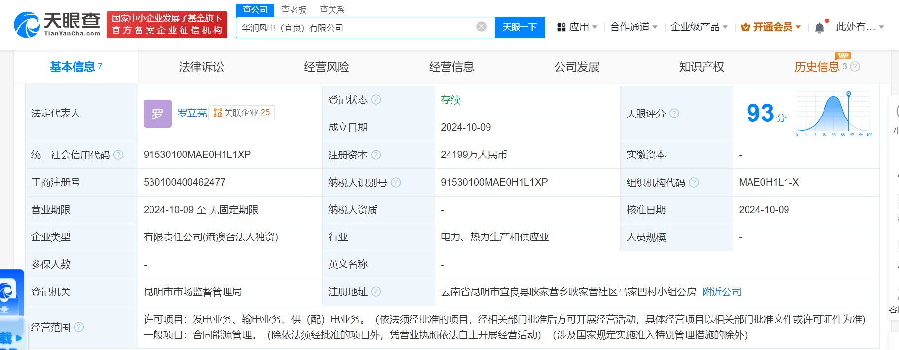Viewport: 899px width, 350px height.
Task: Select the 历史信息 tab
Action: (817, 67)
